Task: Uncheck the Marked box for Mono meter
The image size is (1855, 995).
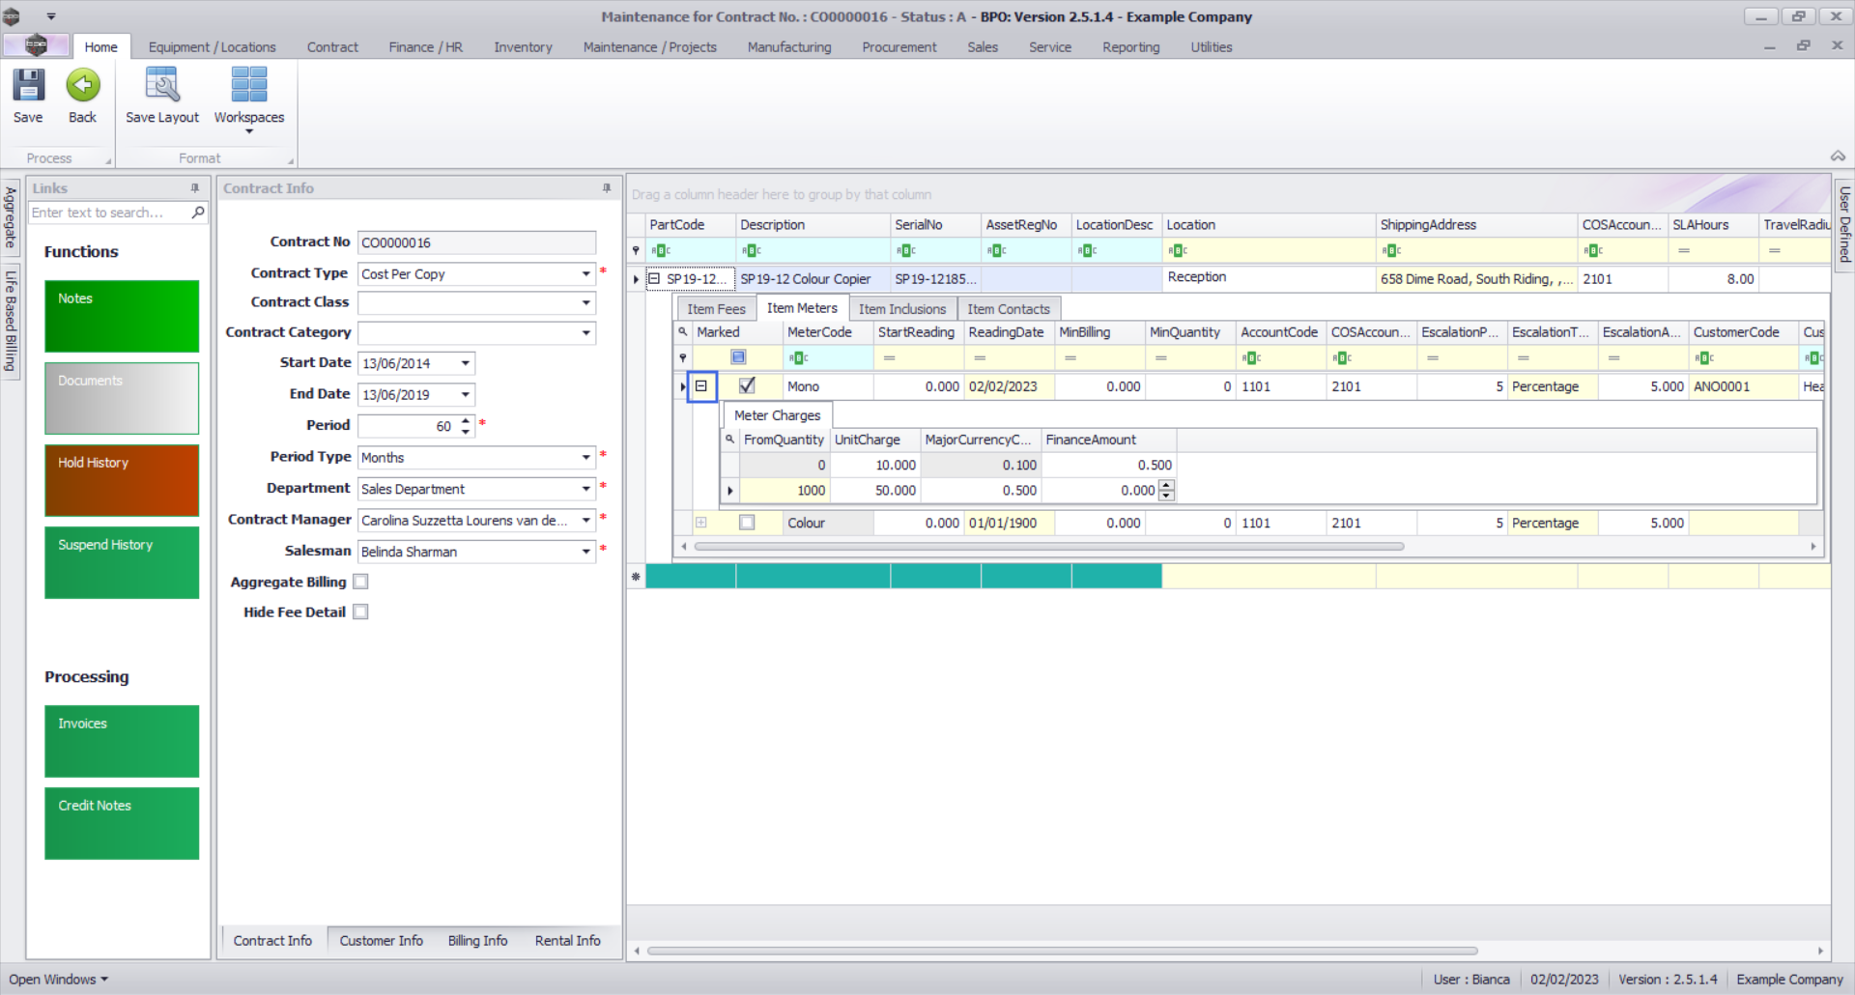Action: (x=747, y=385)
